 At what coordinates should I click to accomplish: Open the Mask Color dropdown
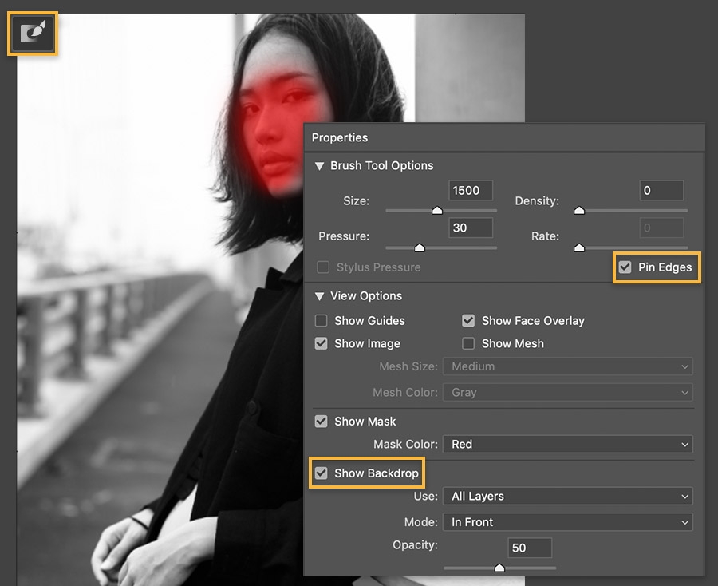pyautogui.click(x=568, y=444)
